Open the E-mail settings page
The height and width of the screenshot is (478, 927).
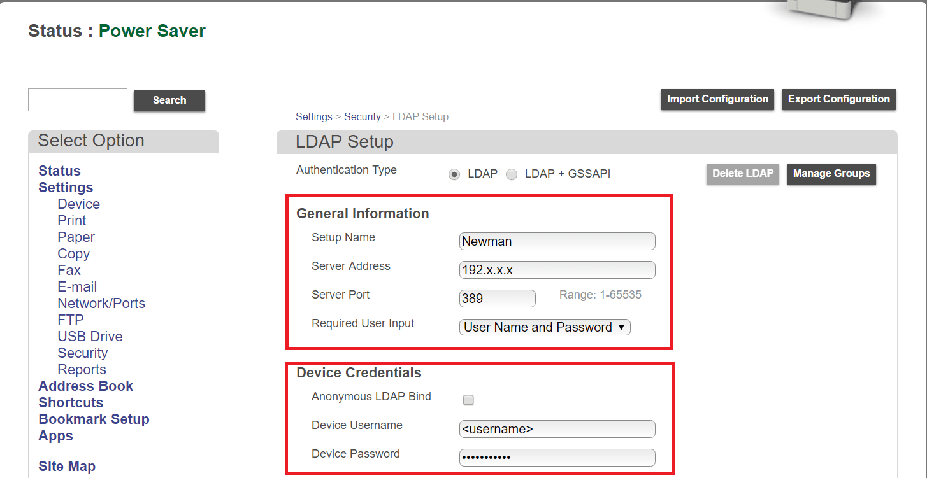(76, 286)
